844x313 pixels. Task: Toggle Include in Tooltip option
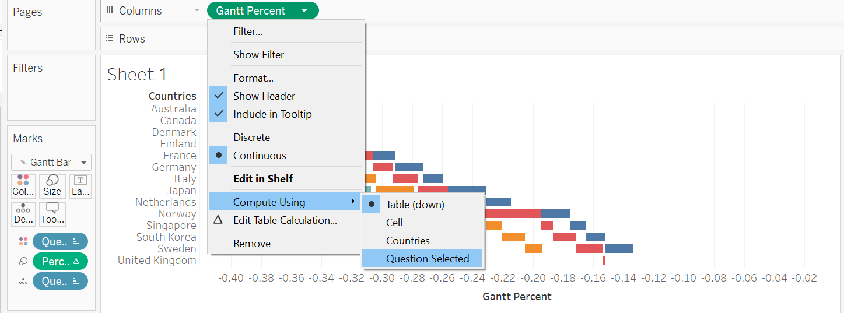click(x=272, y=114)
